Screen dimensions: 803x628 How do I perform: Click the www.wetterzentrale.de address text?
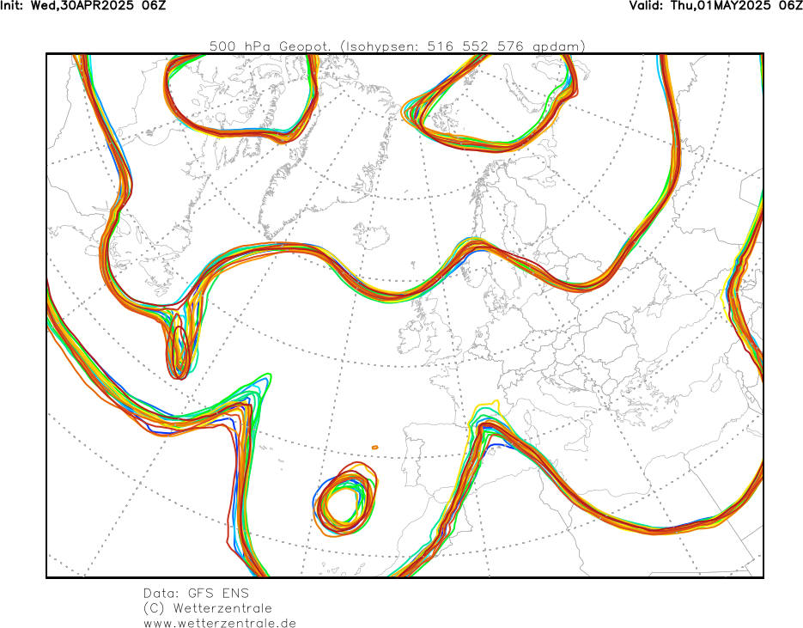220,623
